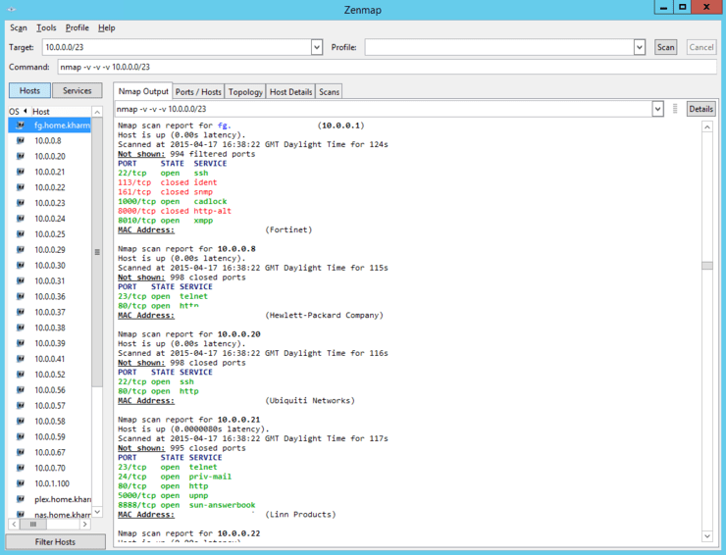The image size is (726, 555).
Task: Click the host list vertical scrollbar thumb
Action: (97, 252)
